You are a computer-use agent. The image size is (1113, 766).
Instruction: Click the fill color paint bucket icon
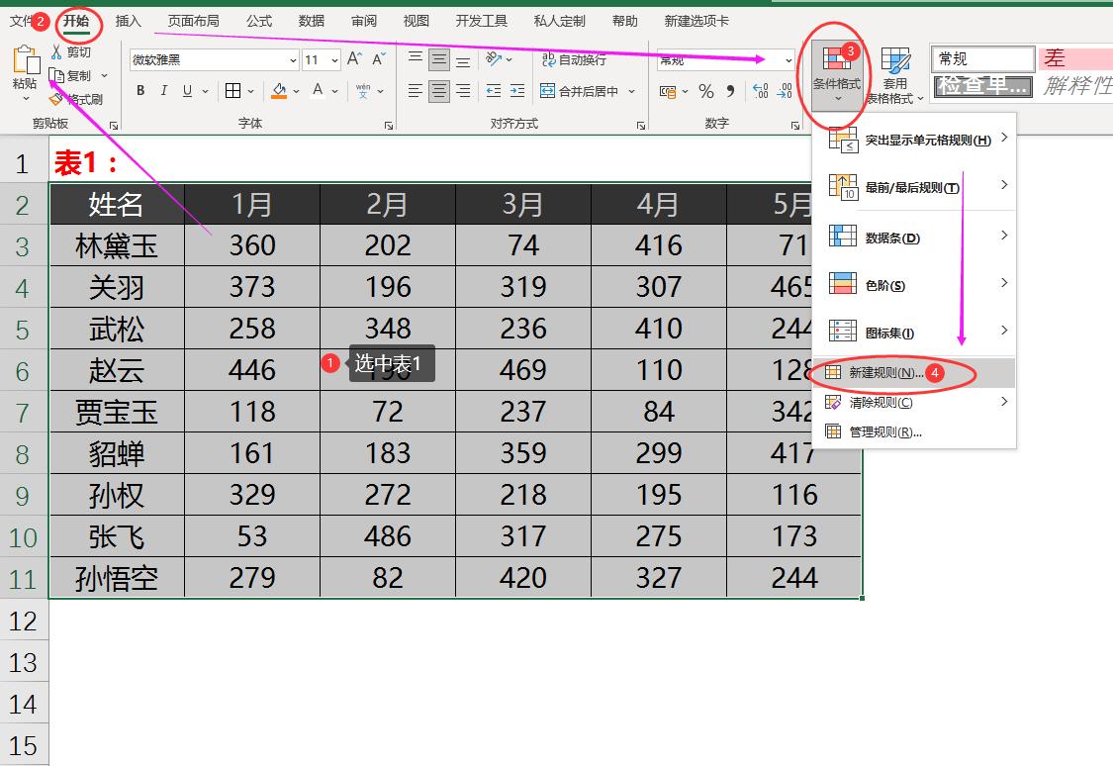(279, 91)
